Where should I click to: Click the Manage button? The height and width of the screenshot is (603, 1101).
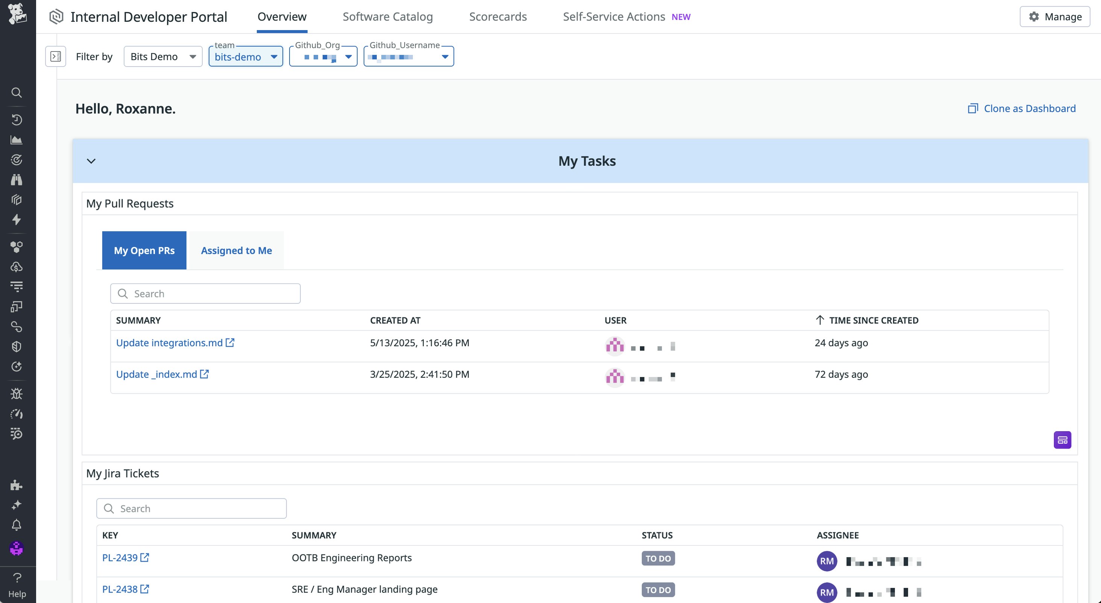coord(1054,17)
